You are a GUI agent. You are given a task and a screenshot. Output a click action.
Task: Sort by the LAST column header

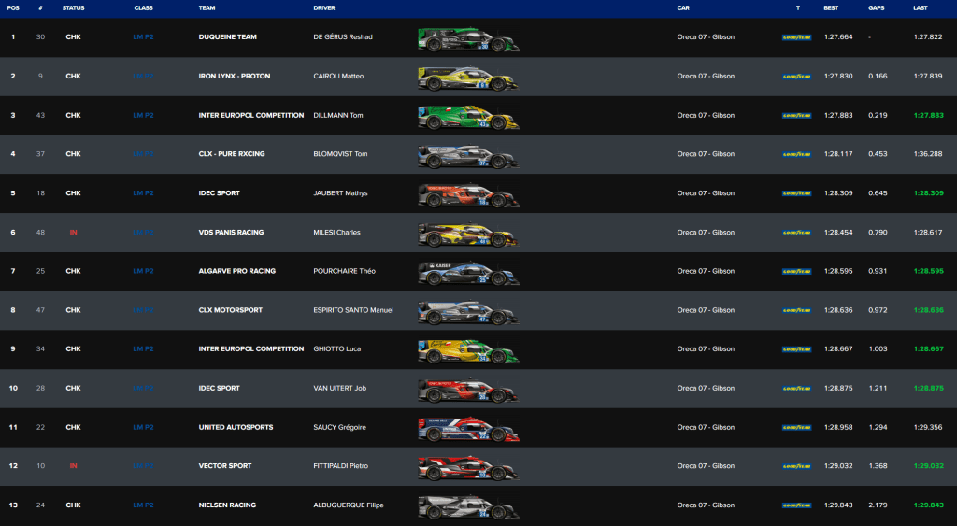tap(921, 7)
